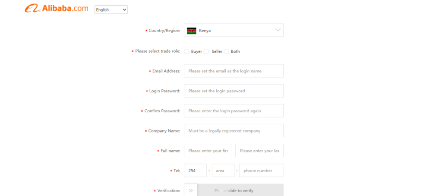
Task: Click the area code field
Action: pos(223,171)
